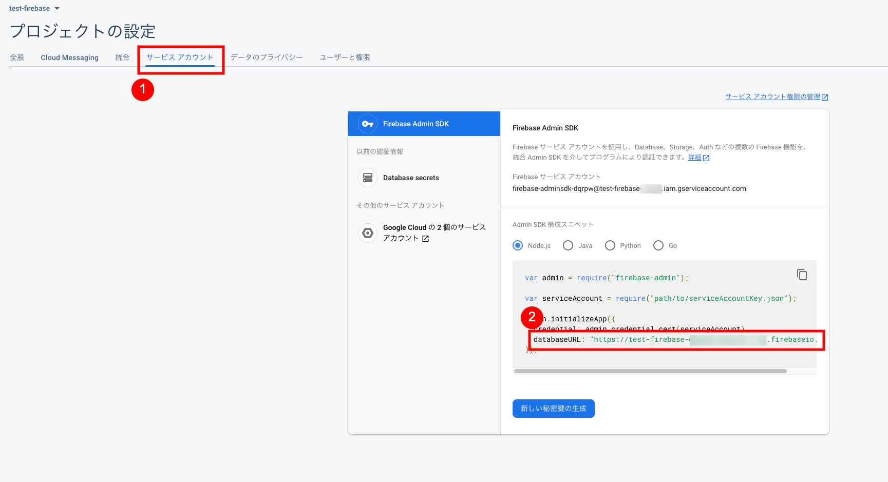This screenshot has height=482, width=888.
Task: Click the firebase-adminsdk service account email
Action: [x=629, y=189]
